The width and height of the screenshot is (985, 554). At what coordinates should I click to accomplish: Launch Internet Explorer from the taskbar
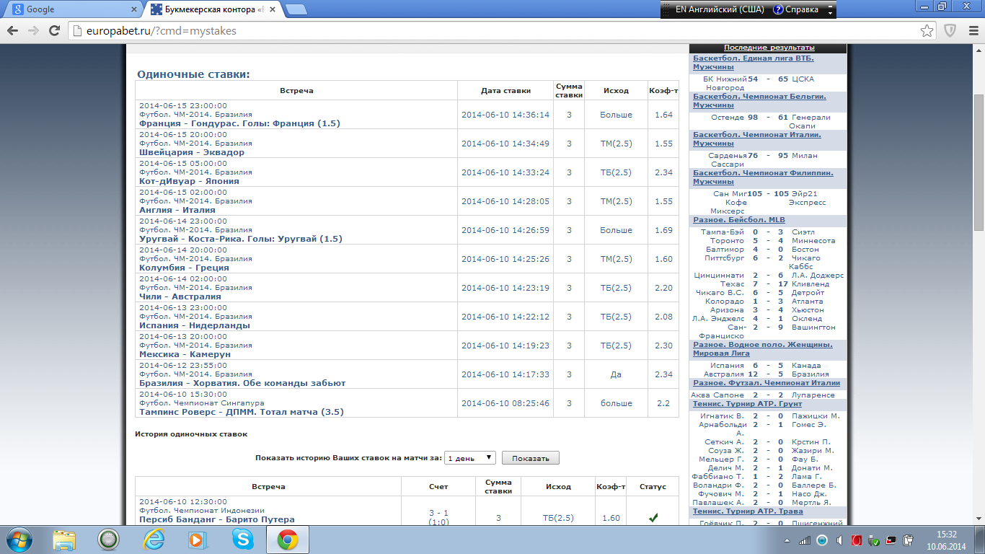[154, 539]
